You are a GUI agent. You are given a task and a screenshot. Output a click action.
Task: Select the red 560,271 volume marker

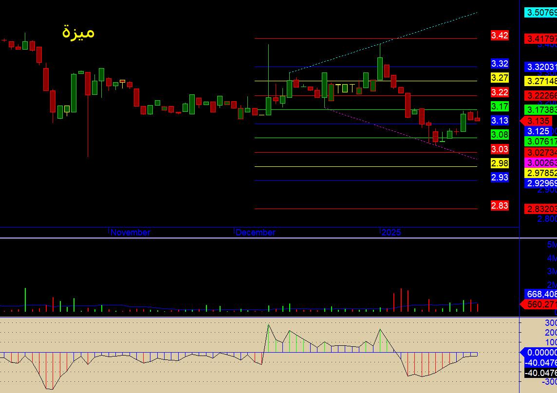538,304
